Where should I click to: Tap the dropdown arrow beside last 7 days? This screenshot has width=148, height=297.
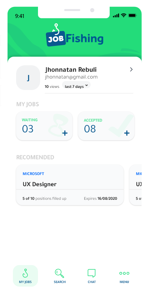[x=86, y=85]
